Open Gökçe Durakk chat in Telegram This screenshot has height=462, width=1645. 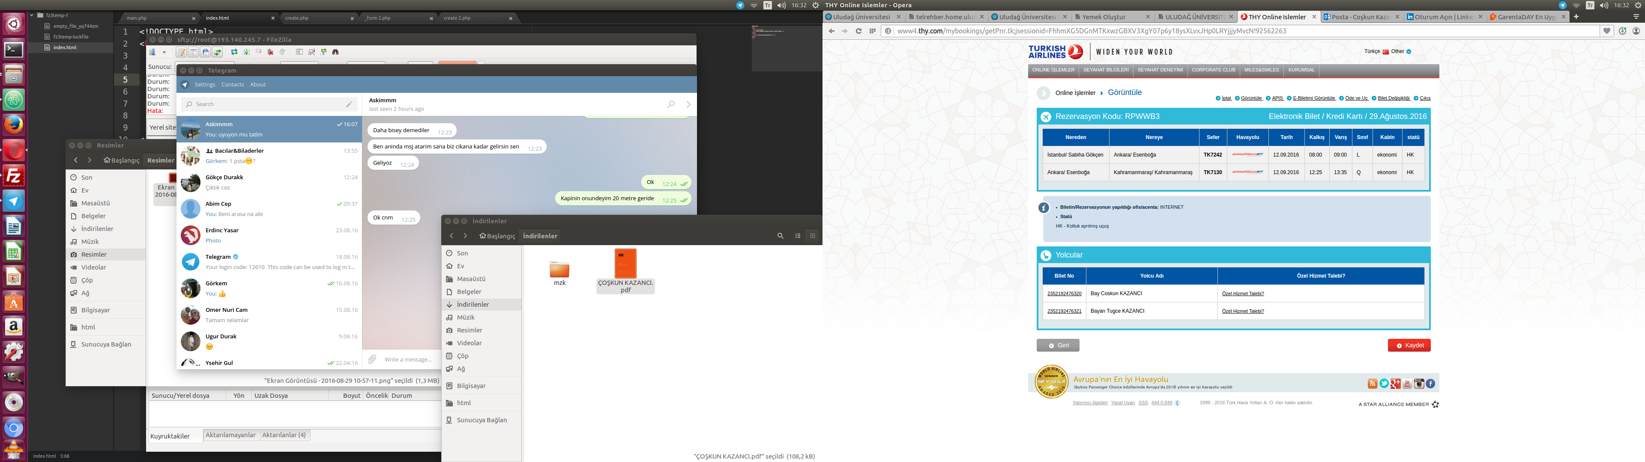tap(269, 182)
